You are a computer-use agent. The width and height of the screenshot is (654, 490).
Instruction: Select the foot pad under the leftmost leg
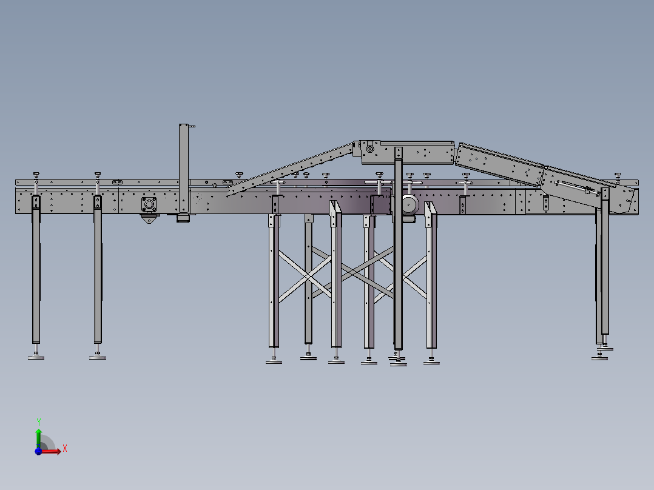pos(36,357)
